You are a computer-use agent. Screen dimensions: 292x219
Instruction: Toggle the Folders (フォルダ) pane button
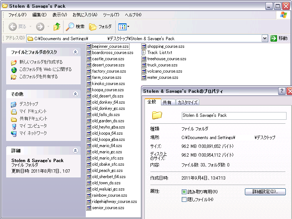click(100, 27)
